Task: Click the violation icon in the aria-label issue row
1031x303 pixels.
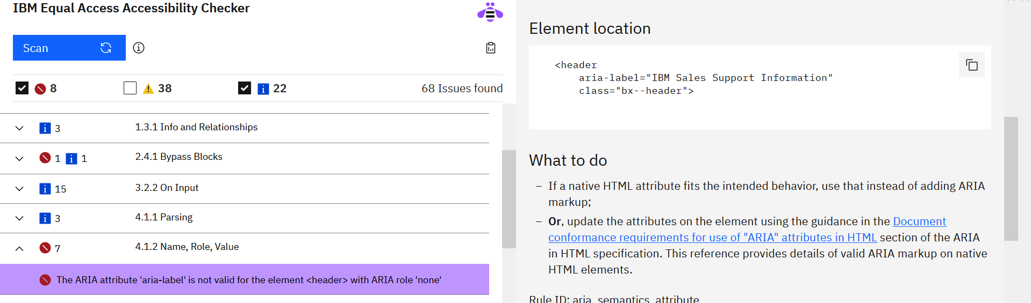Action: coord(45,280)
